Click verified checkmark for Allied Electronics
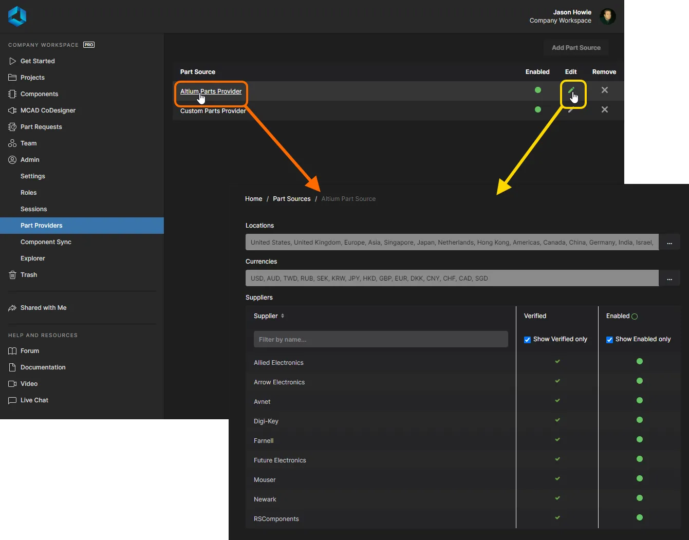This screenshot has height=540, width=689. coord(557,361)
